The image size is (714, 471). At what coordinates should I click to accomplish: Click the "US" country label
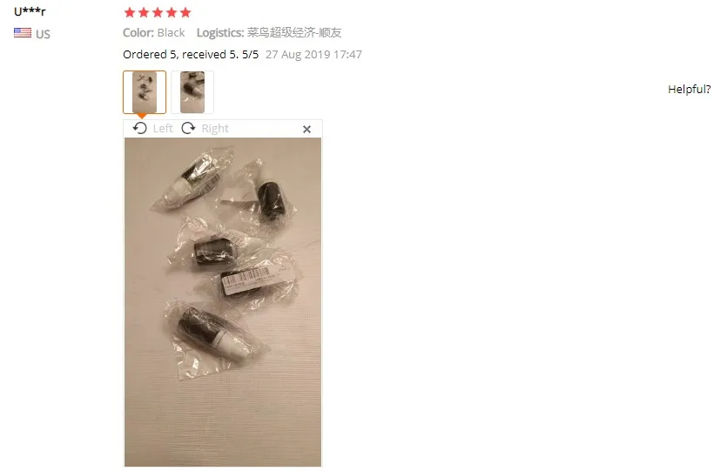43,34
